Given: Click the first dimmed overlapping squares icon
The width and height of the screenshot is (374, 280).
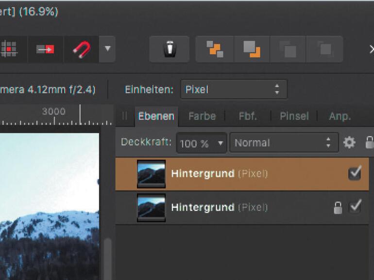Looking at the screenshot, I should (288, 49).
